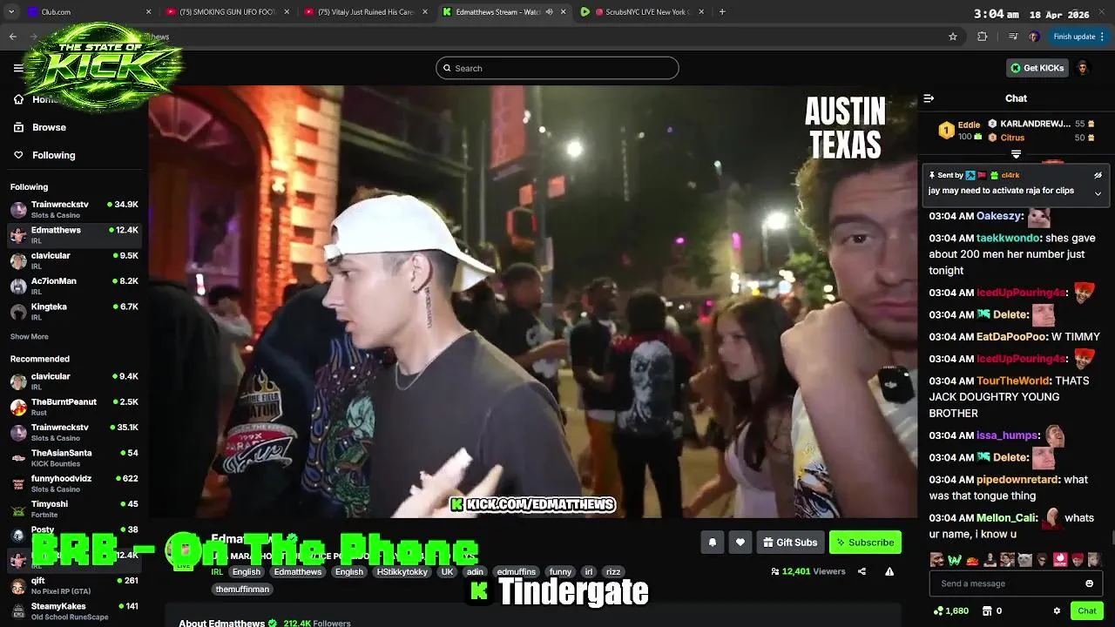This screenshot has height=627, width=1115.
Task: Click the Get KICKs button
Action: click(x=1037, y=68)
